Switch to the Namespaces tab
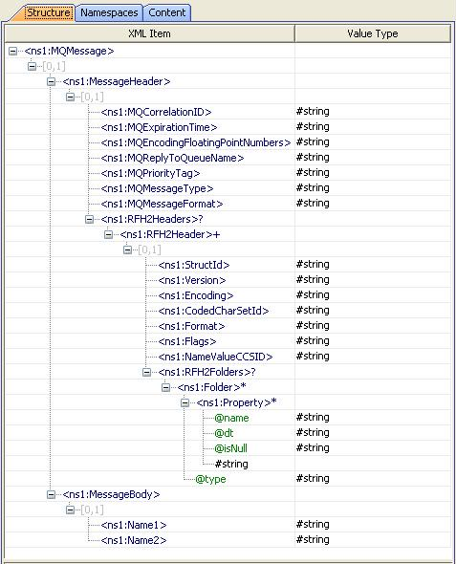Viewport: 456px width, 564px height. (x=109, y=12)
